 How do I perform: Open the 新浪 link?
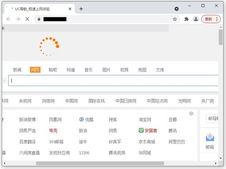[83, 131]
